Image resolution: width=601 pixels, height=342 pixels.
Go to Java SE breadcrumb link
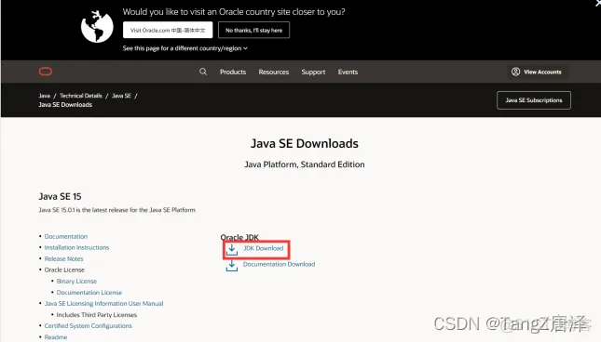[121, 96]
